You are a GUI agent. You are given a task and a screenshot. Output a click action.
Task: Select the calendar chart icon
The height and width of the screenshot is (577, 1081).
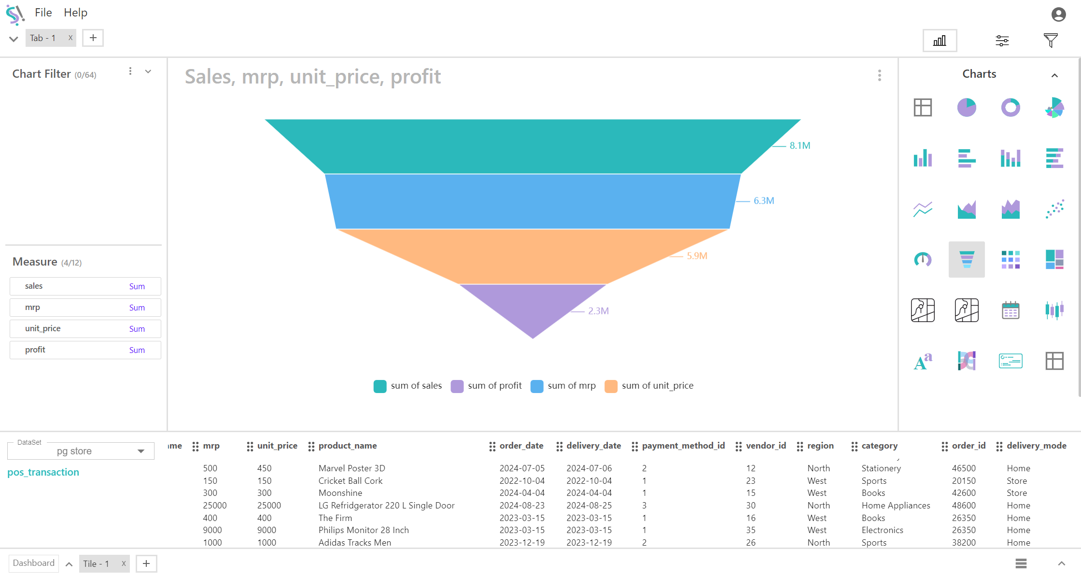coord(1011,310)
